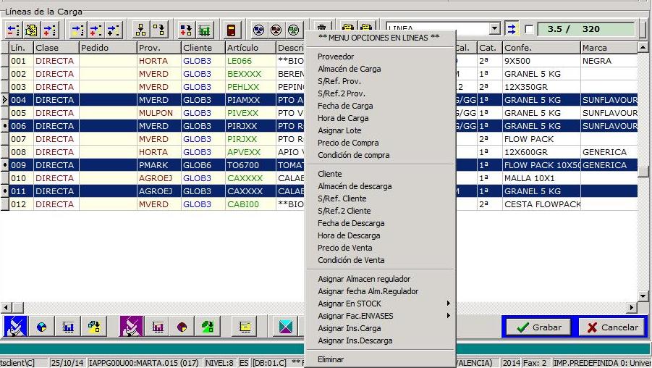
Task: Click the first sad face icon in toolbar
Action: pyautogui.click(x=258, y=30)
